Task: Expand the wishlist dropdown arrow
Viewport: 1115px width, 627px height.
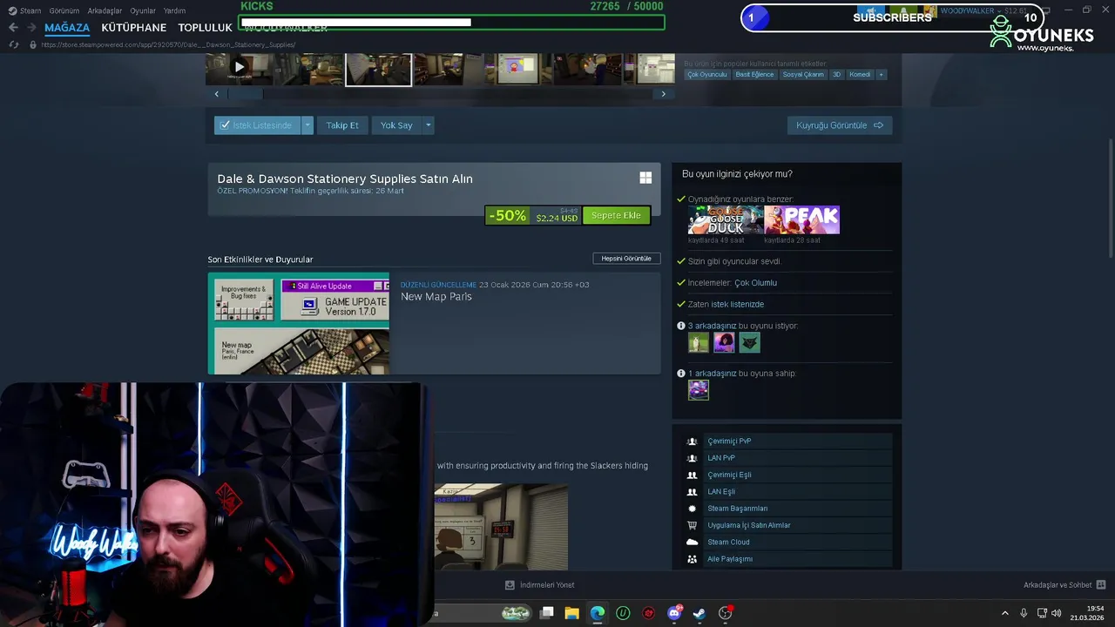Action: [x=307, y=125]
